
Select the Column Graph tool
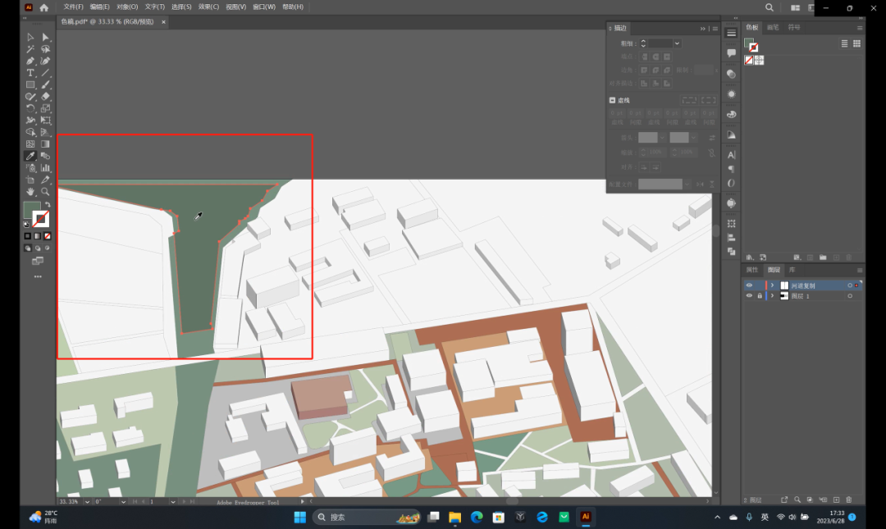(x=46, y=168)
